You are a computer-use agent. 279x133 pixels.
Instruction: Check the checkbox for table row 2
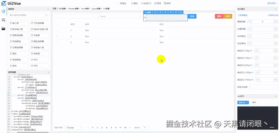(x=57, y=36)
